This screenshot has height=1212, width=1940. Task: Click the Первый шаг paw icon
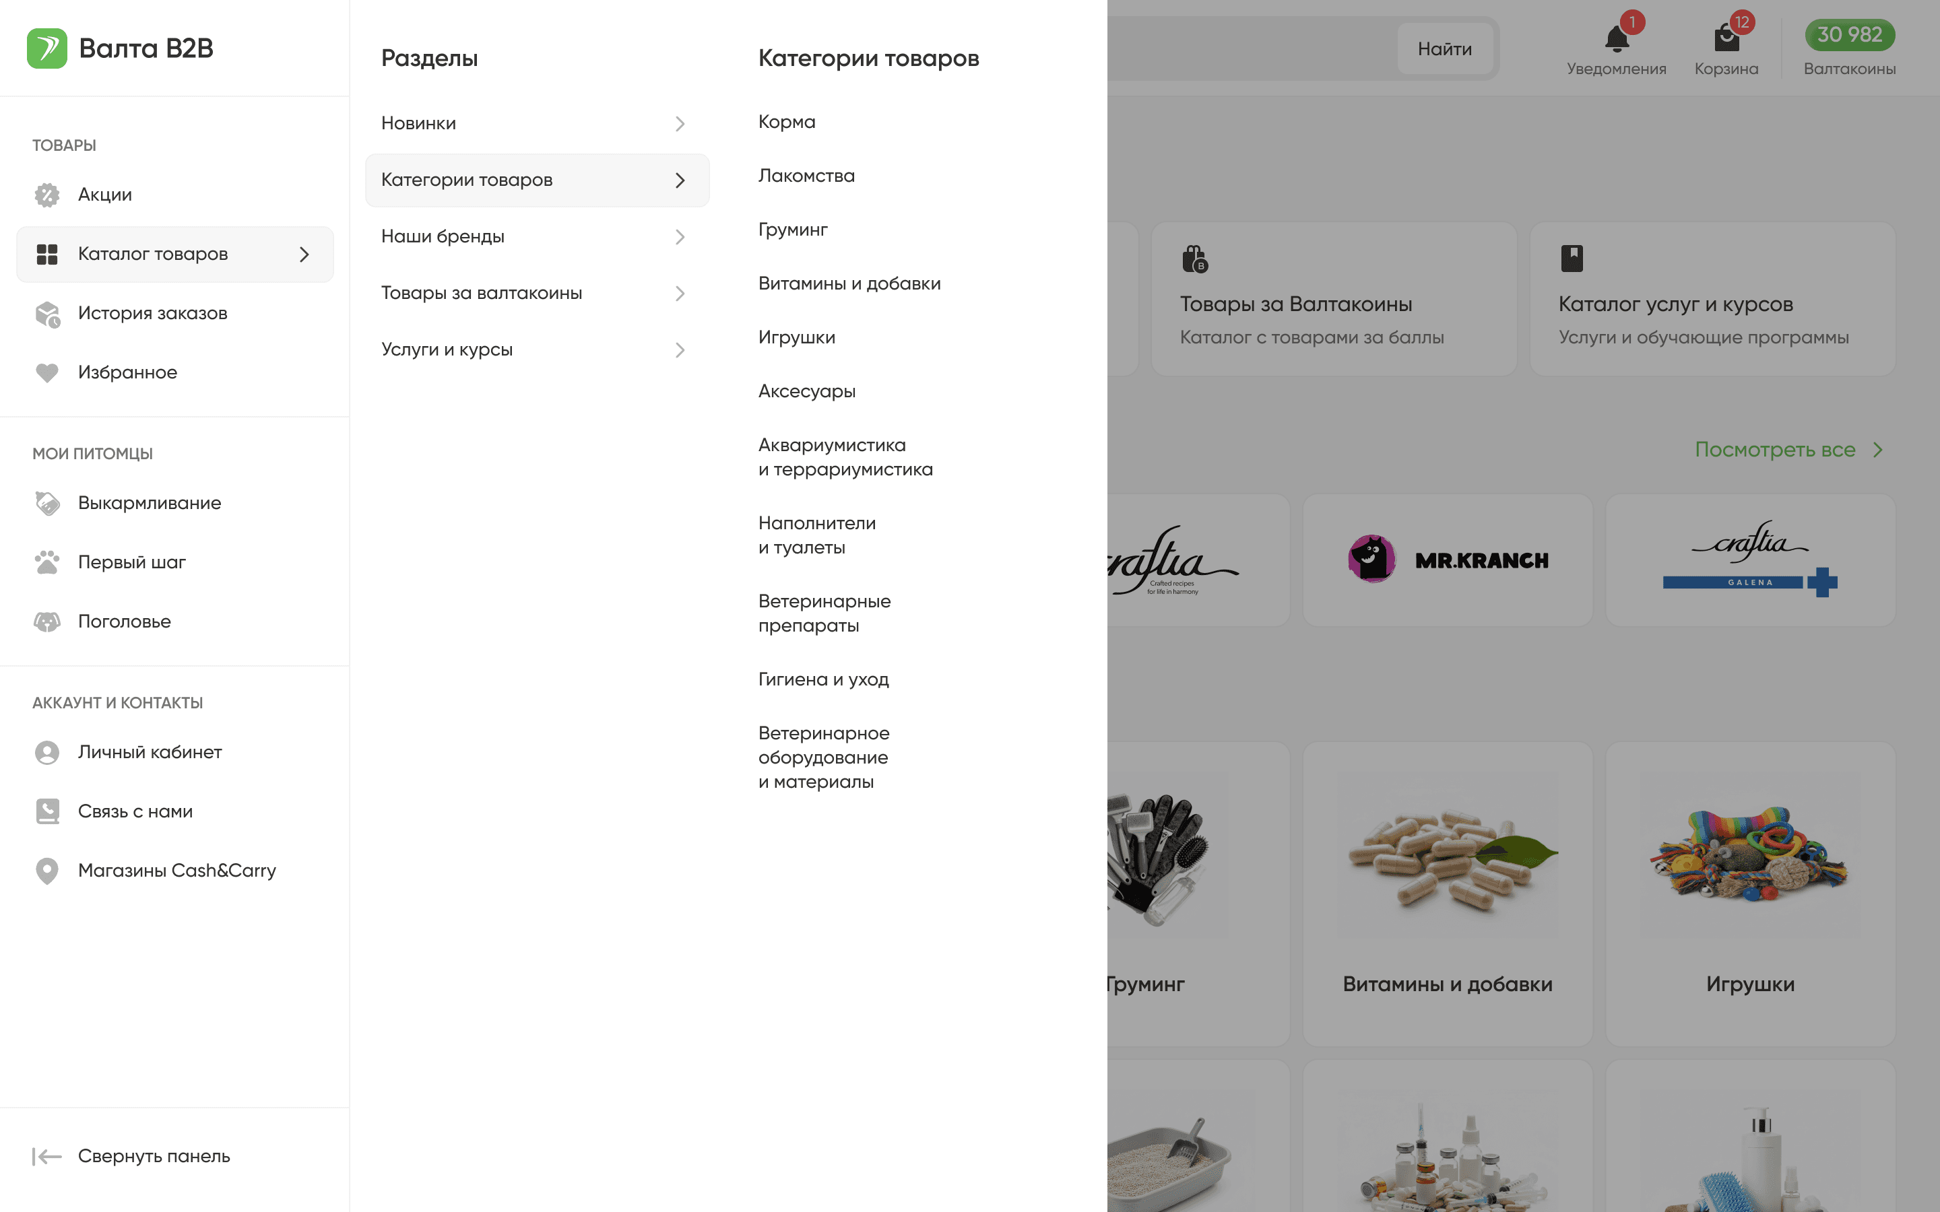[x=47, y=563]
